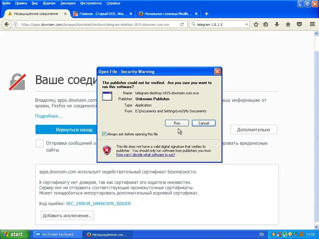Screen dimensions: 319x239
Task: Open the Файл menu
Action: point(6,3)
